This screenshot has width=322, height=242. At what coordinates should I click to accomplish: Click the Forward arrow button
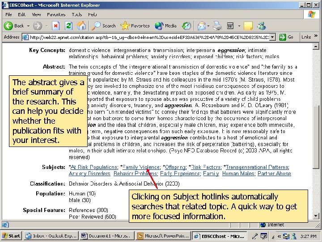(38, 26)
